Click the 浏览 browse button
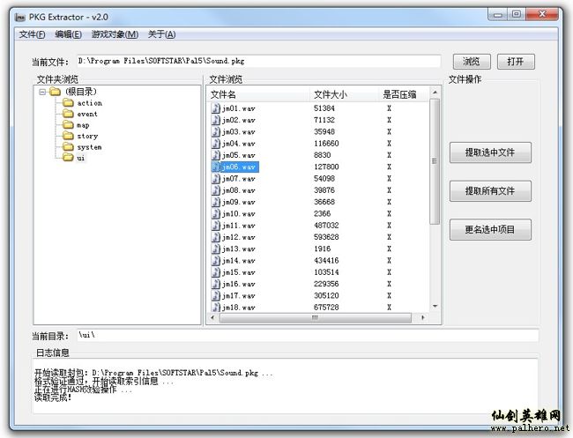This screenshot has height=438, width=573. pos(472,62)
